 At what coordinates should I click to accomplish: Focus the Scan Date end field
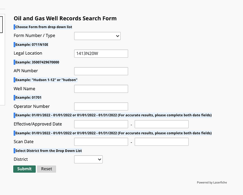point(161,142)
